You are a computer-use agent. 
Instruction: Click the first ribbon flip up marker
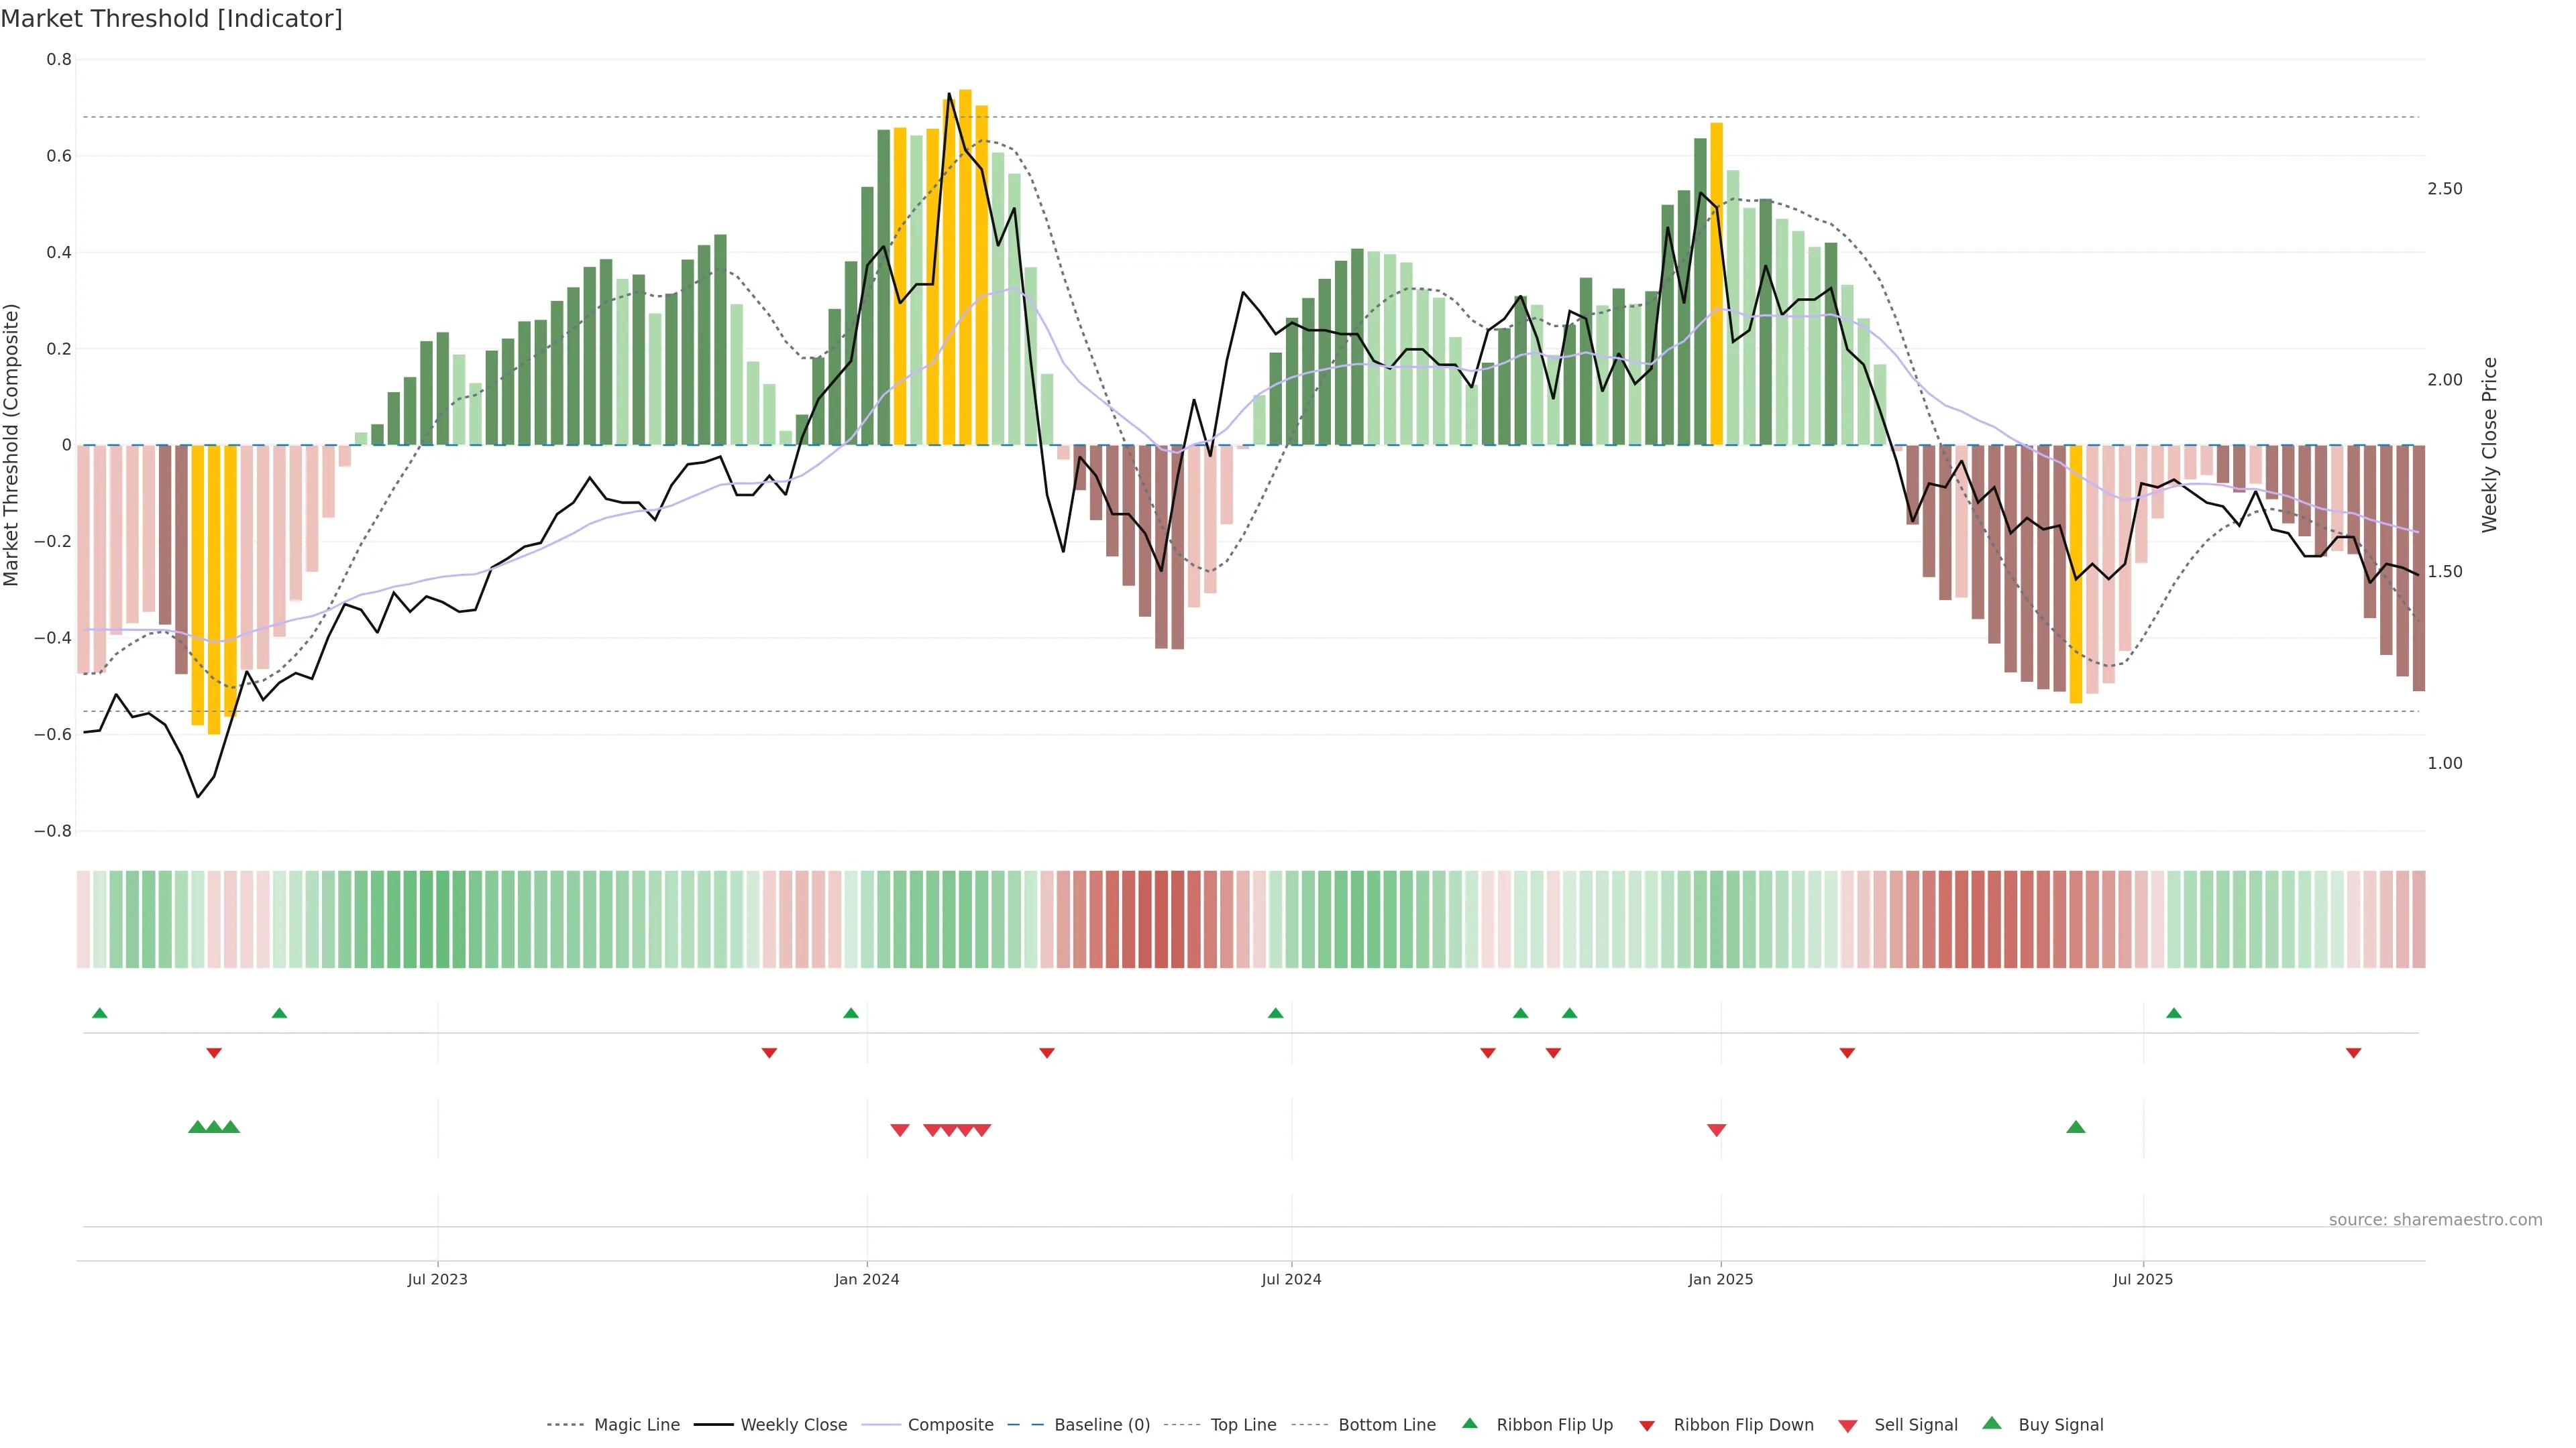point(99,1014)
